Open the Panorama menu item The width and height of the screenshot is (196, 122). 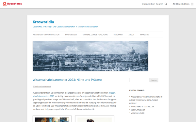click(x=118, y=34)
